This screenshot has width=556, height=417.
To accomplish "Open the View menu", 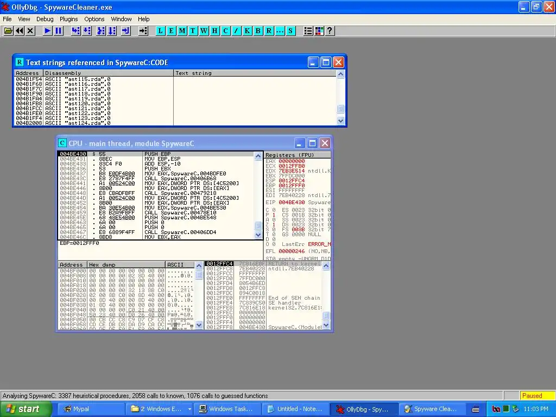I will [24, 19].
